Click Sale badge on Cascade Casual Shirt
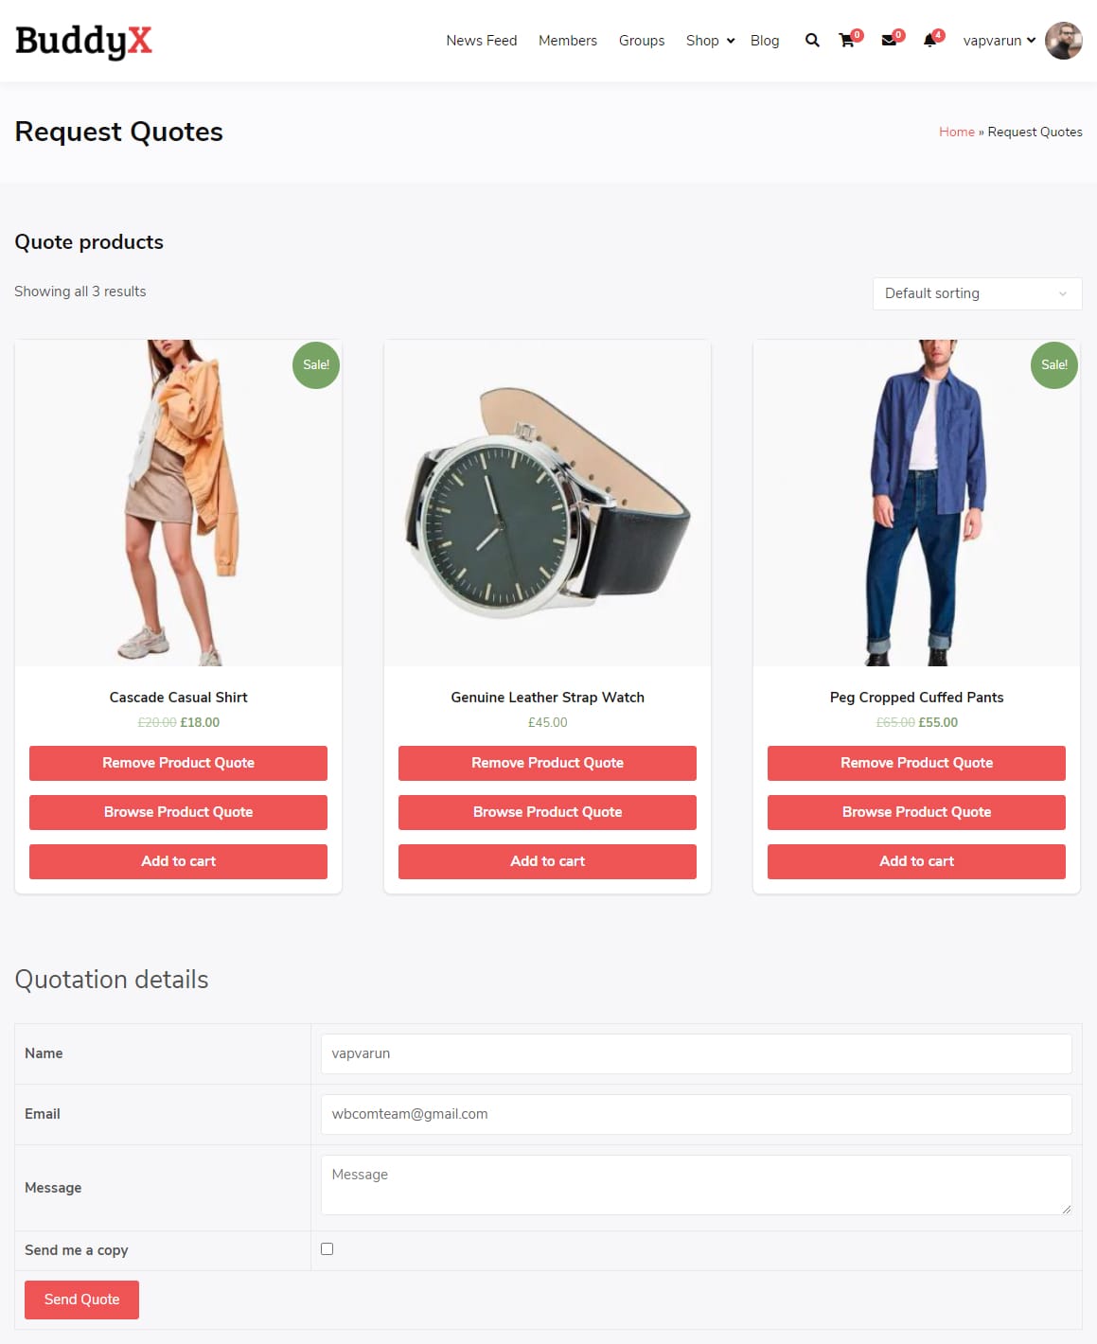Screen dimensions: 1097x1344 click(316, 364)
